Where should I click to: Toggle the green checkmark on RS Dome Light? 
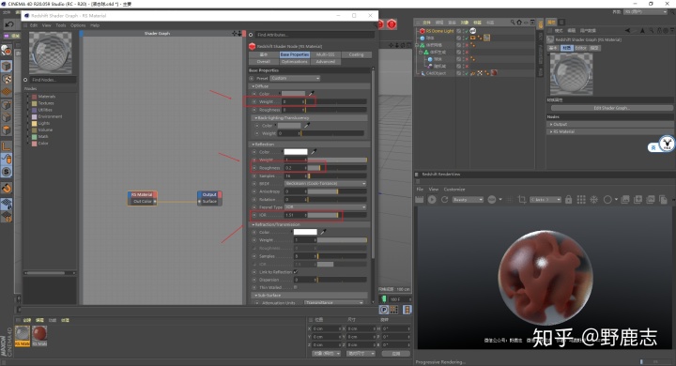coord(467,31)
